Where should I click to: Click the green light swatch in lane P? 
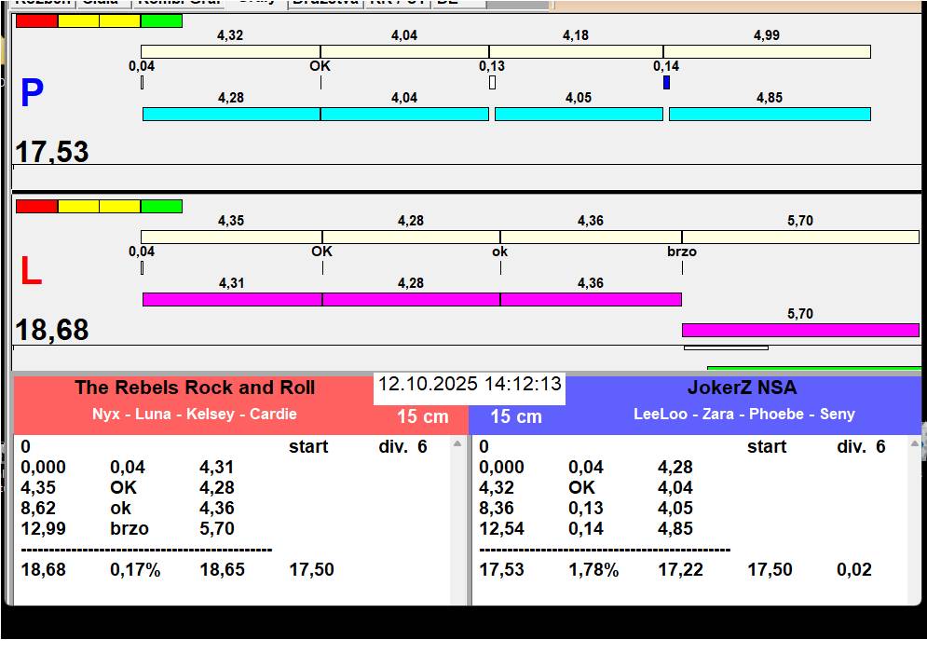pyautogui.click(x=161, y=21)
